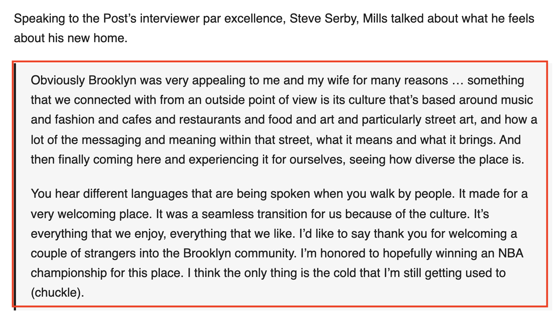Viewport: 558px width, 317px height.
Task: Click the ellipsis after "many reasons"
Action: pyautogui.click(x=458, y=81)
